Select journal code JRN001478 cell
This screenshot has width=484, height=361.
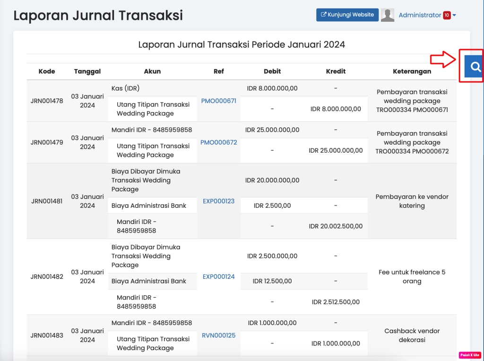47,101
